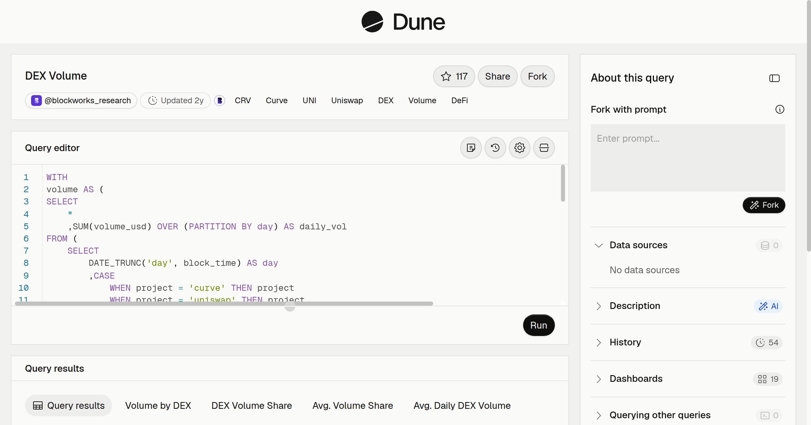Click the History count badge 54
811x425 pixels.
tap(766, 342)
